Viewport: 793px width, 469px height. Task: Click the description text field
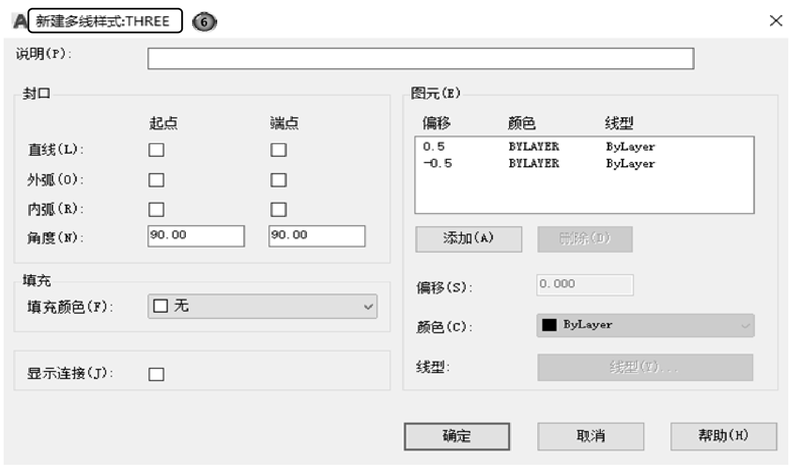coord(420,59)
